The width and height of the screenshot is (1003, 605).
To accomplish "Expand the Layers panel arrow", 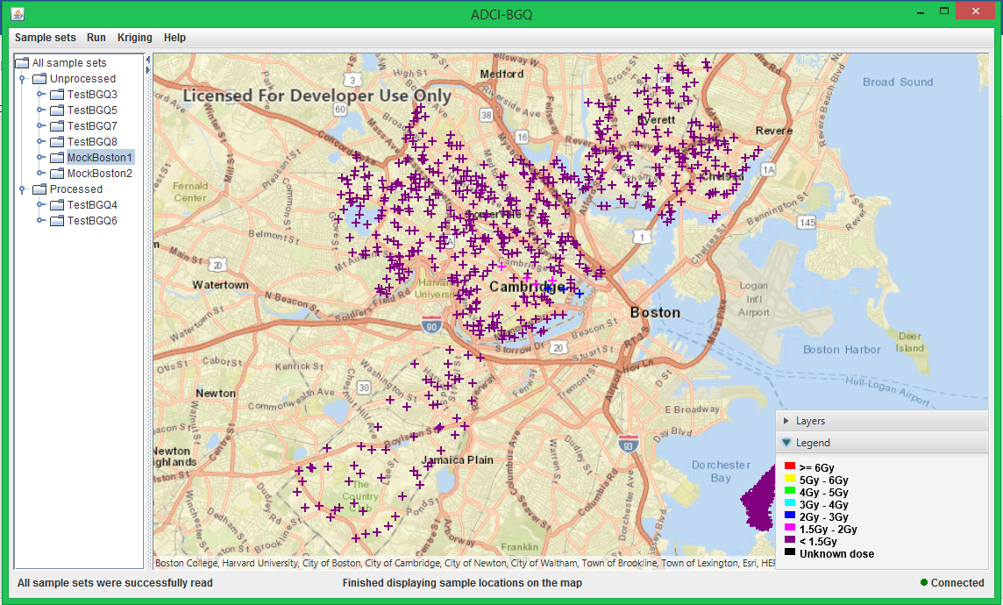I will (786, 421).
